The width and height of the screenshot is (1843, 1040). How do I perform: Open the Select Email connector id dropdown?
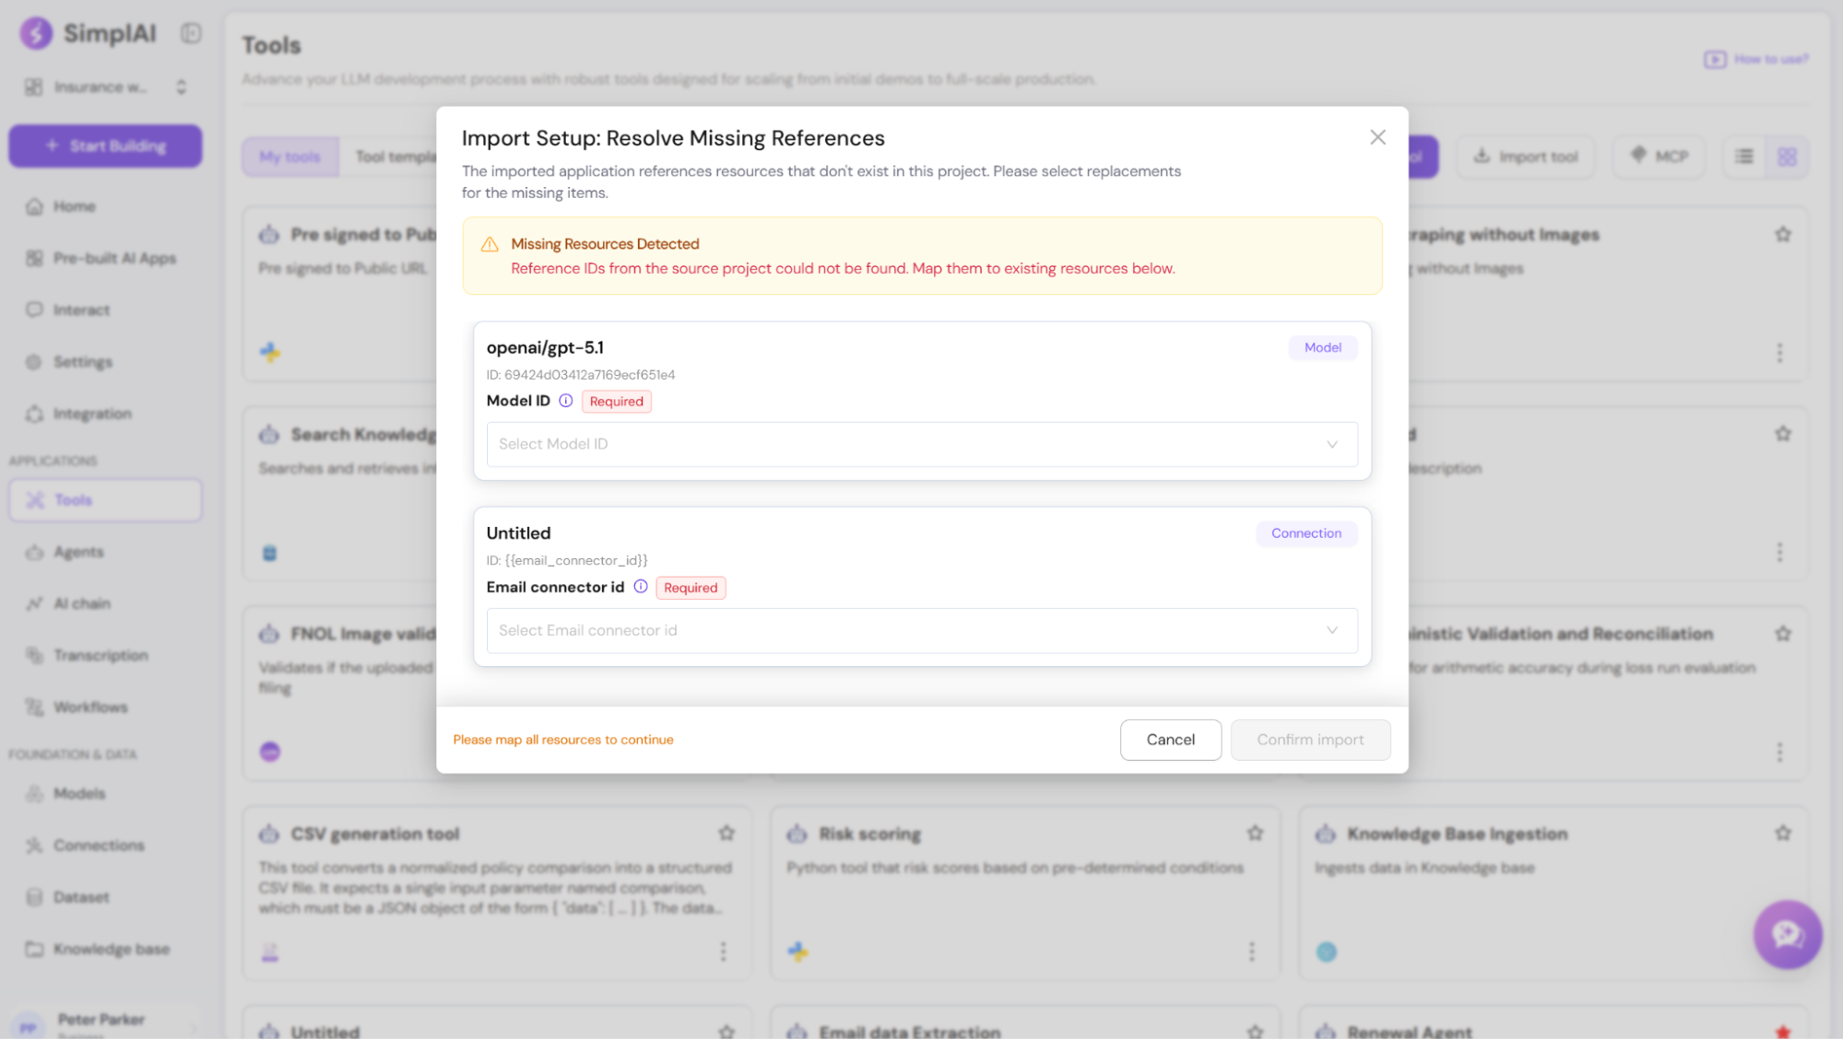tap(922, 630)
